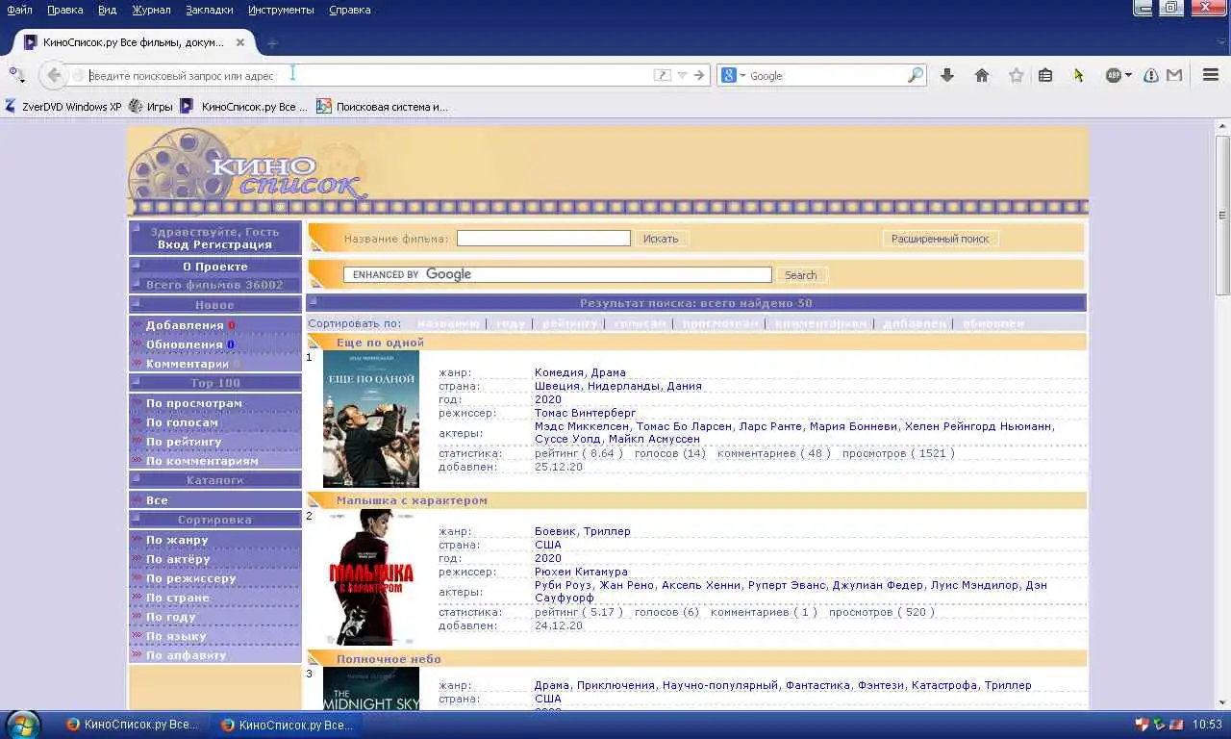Open the Вход Регистрация link
Viewport: 1231px width, 739px height.
coord(215,244)
